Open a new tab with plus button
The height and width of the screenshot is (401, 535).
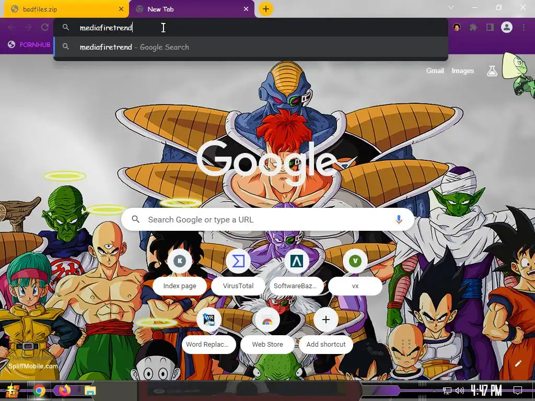click(x=266, y=9)
